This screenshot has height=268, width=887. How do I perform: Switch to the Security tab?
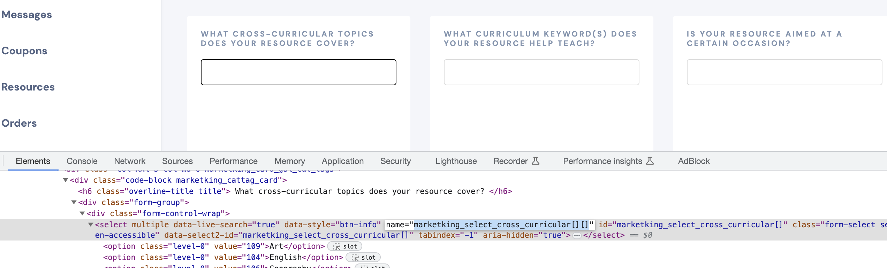coord(396,161)
